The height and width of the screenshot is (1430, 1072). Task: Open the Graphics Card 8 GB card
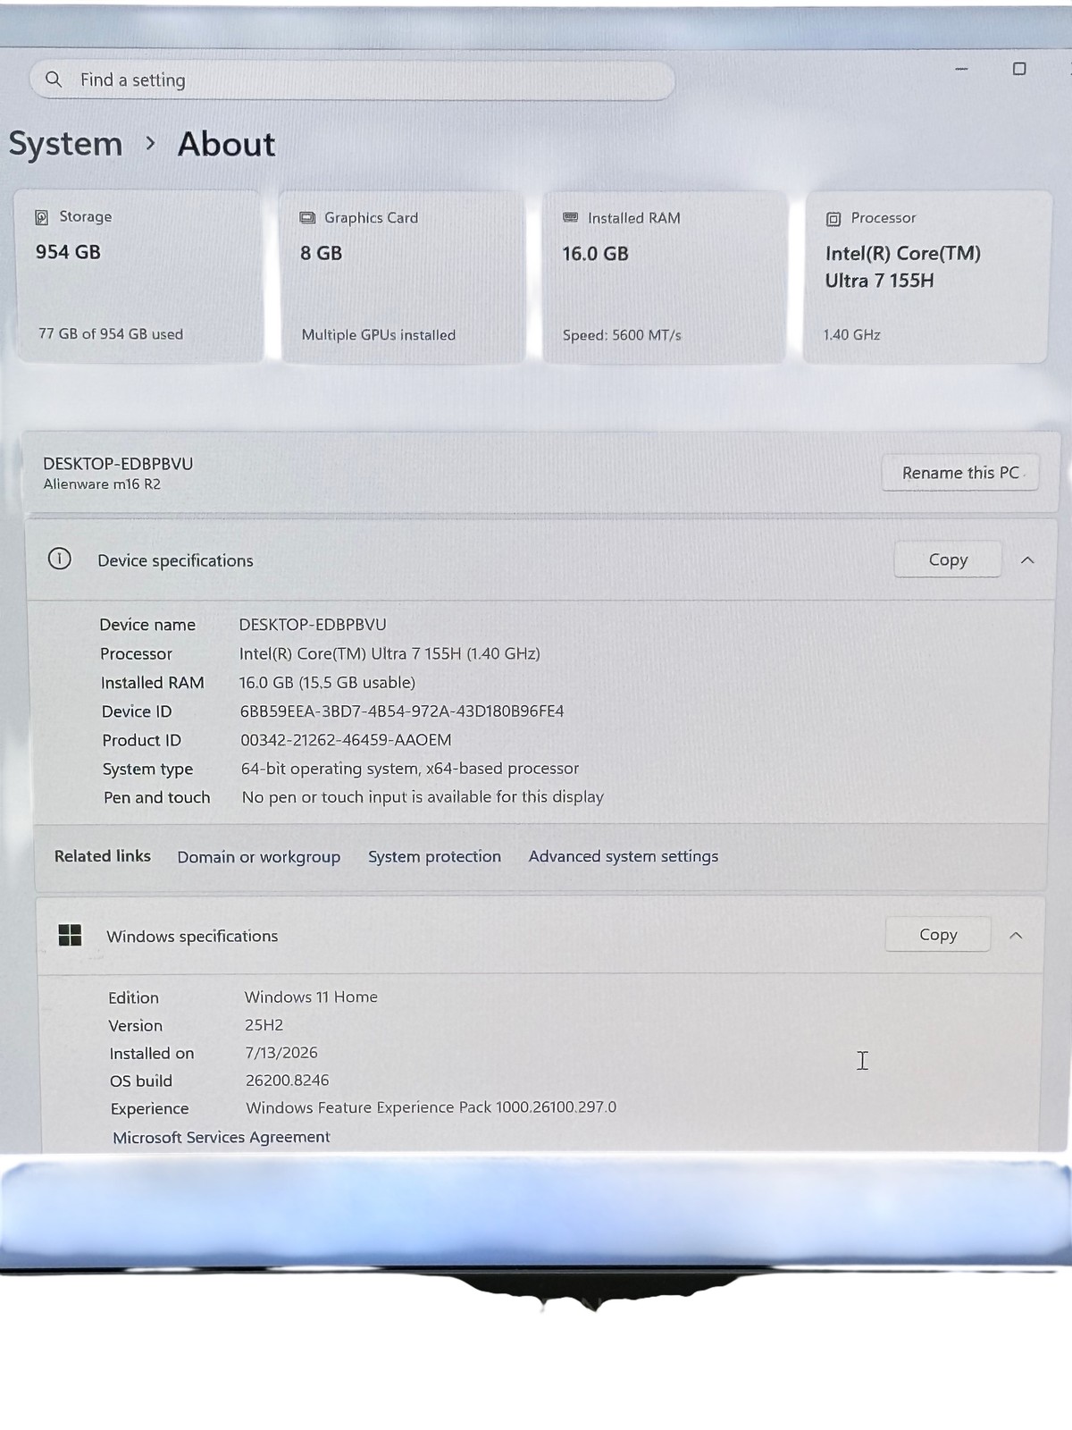pos(403,277)
